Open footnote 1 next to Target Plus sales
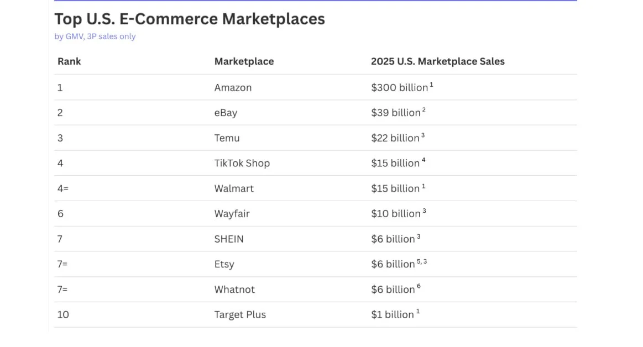Viewport: 643px width, 347px height. 418,312
